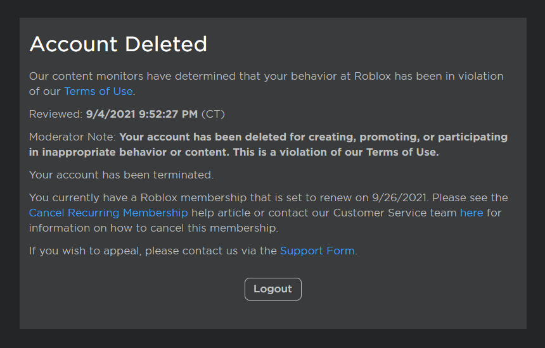Open the Terms of Use link
This screenshot has height=348, width=545.
tap(98, 91)
